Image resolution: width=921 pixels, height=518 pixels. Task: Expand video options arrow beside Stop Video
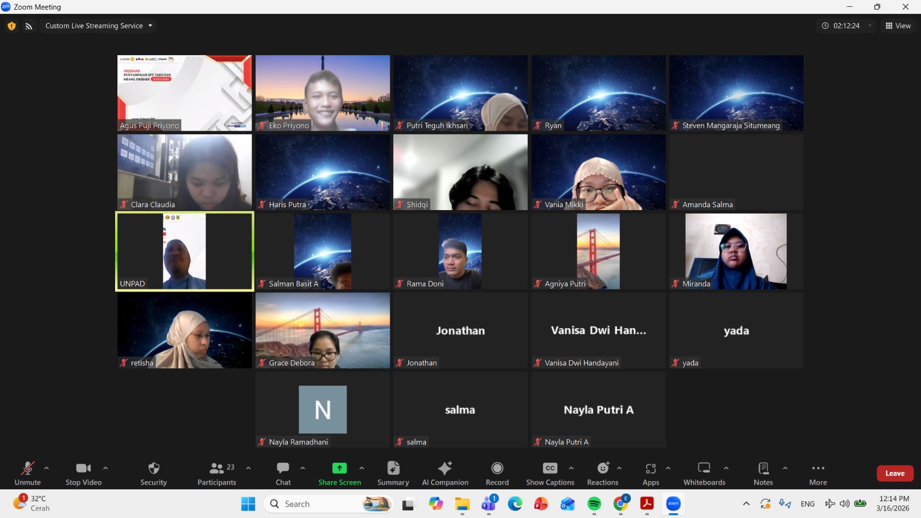pos(105,468)
